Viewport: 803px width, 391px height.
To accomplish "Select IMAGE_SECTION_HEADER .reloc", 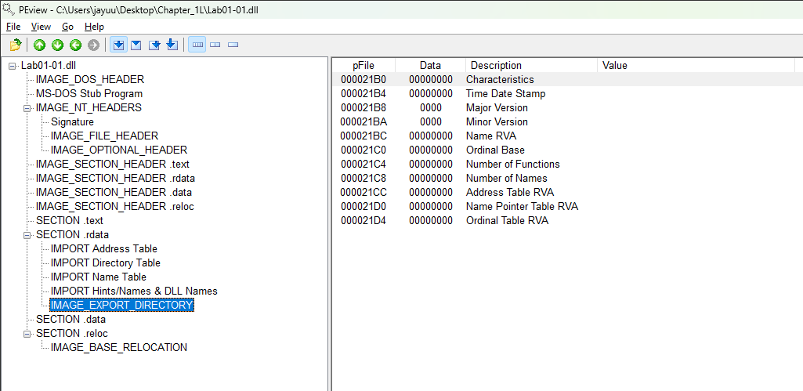I will coord(114,207).
